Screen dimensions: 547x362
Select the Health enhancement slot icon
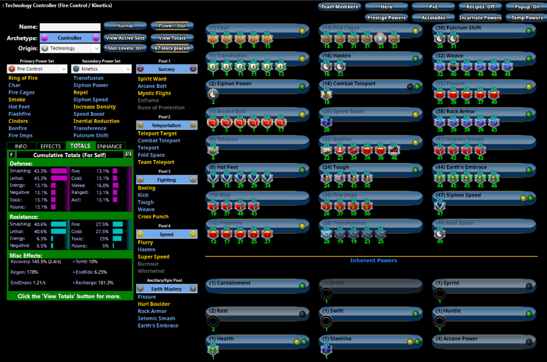click(x=213, y=349)
